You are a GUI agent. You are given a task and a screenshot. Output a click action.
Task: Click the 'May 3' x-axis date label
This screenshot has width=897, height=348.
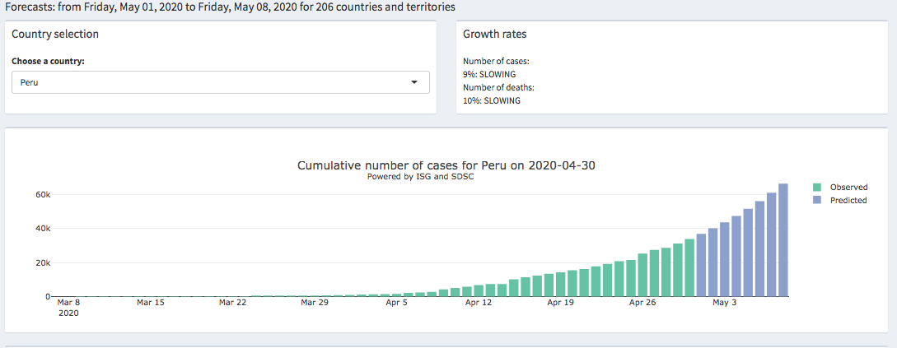tap(725, 303)
